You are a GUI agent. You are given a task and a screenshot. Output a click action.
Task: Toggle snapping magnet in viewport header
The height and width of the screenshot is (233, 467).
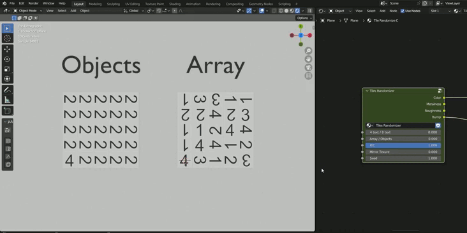[159, 11]
